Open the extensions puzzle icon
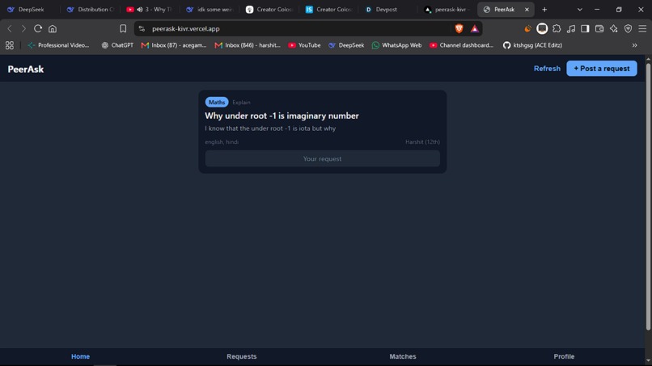This screenshot has width=652, height=366. tap(557, 28)
